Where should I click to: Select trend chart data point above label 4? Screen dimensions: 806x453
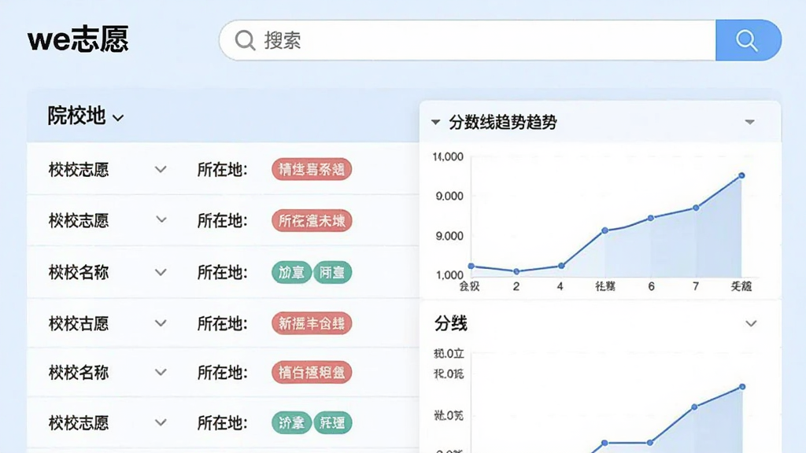[x=561, y=266]
